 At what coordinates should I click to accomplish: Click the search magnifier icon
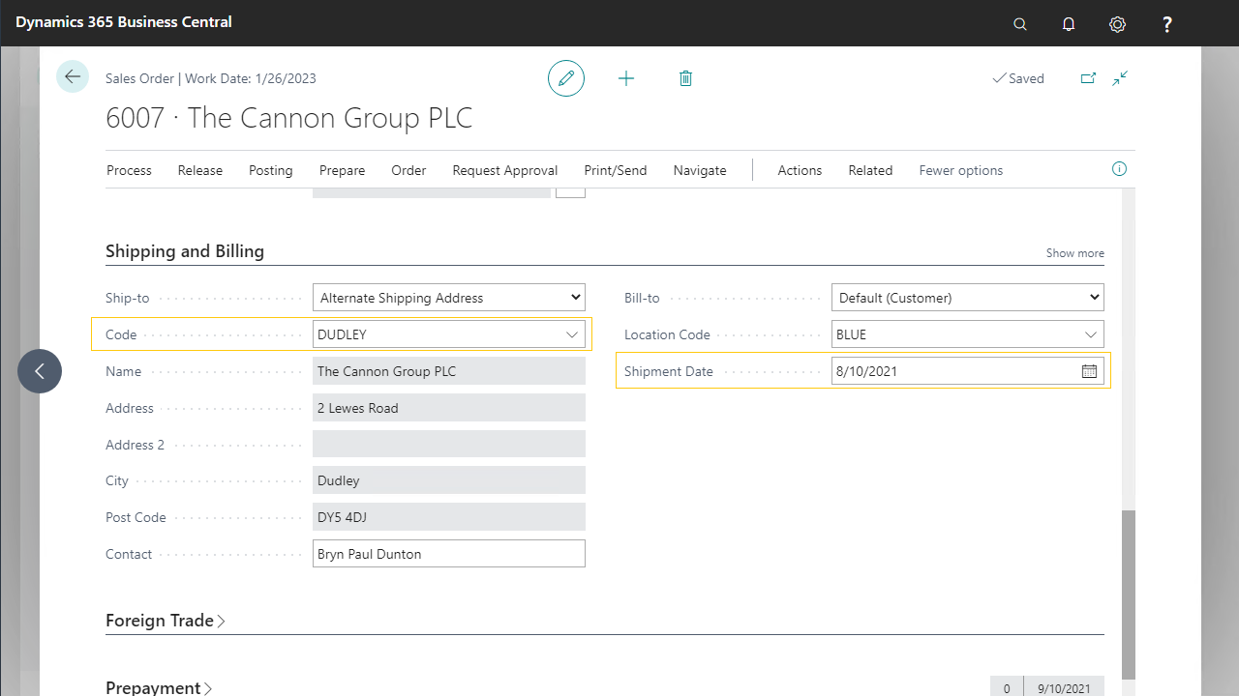click(x=1020, y=24)
